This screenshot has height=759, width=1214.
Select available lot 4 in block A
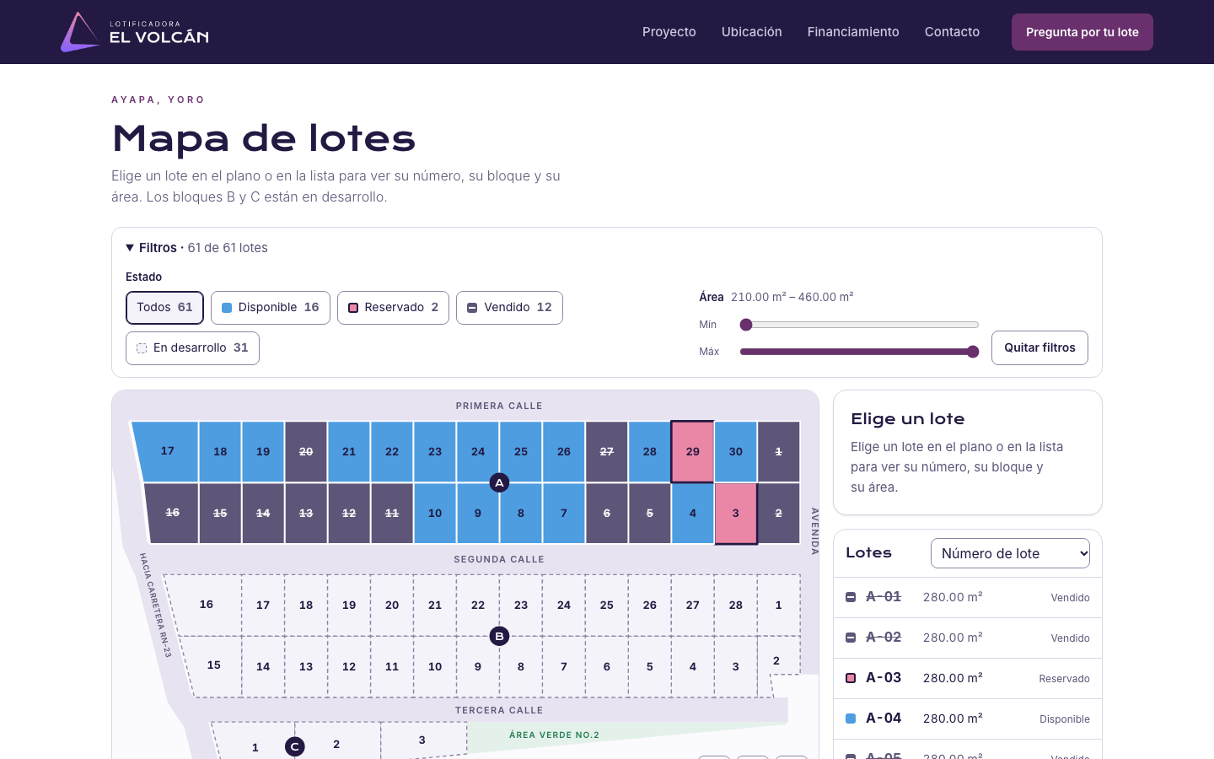coord(692,513)
